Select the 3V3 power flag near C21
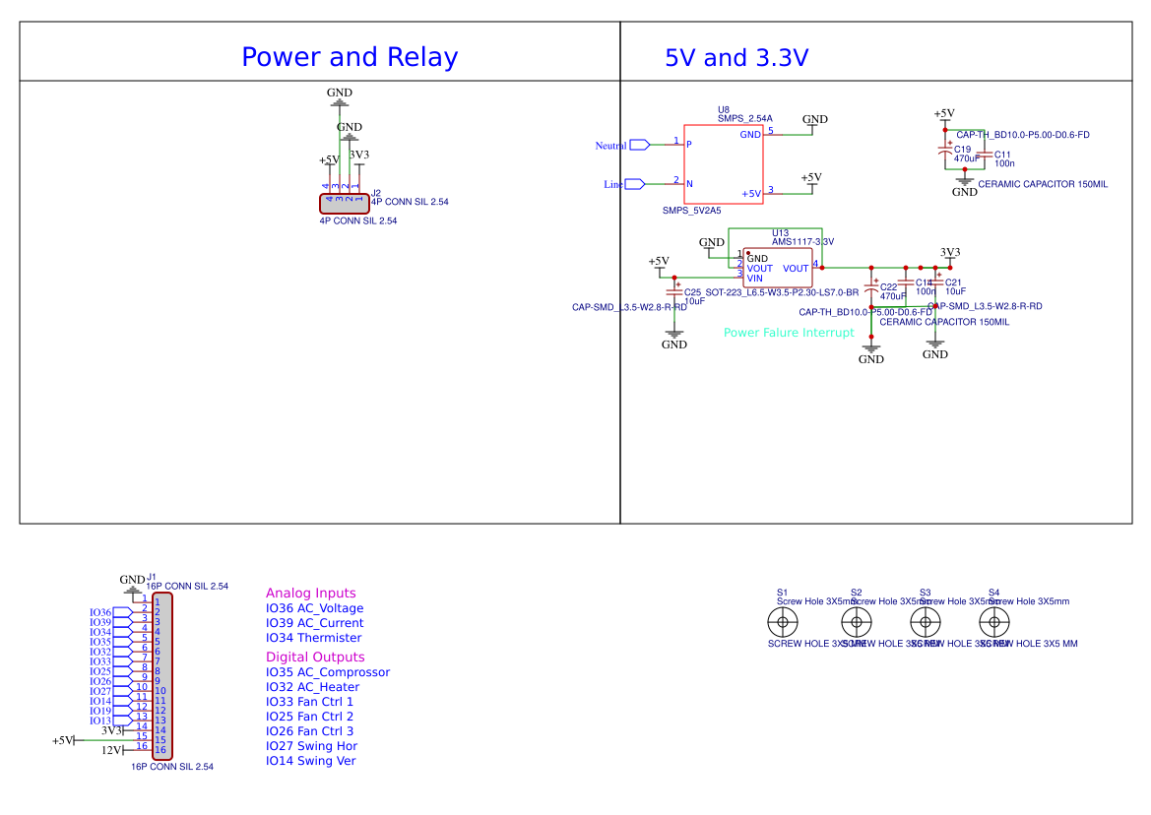 pos(948,253)
